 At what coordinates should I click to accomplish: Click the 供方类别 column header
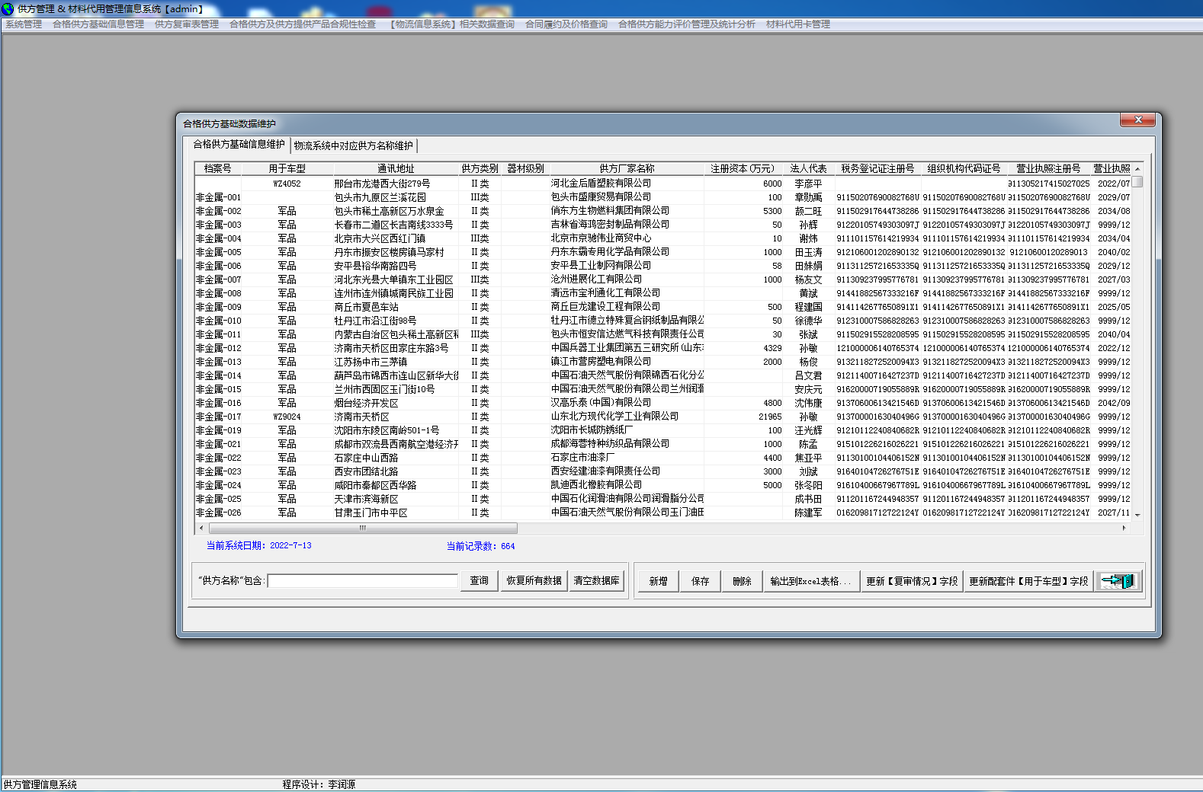(480, 168)
